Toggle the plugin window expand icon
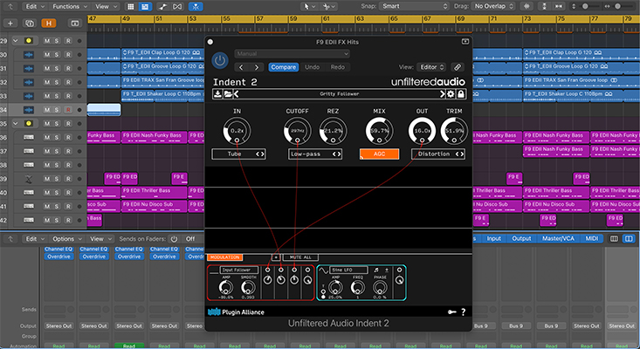 [x=465, y=42]
